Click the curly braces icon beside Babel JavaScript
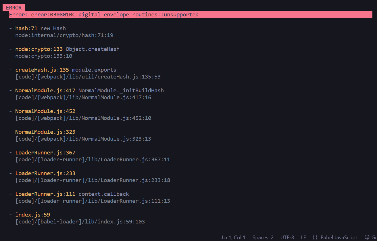 click(x=315, y=237)
